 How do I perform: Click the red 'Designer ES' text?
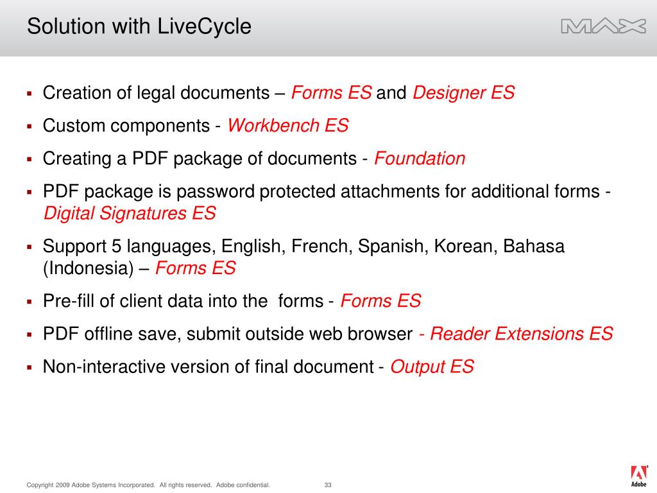click(463, 92)
